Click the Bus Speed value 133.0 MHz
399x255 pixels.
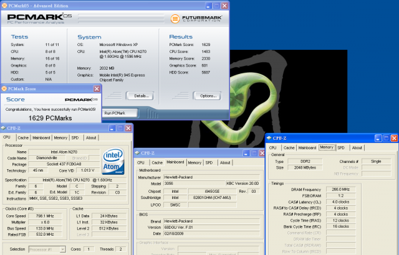coord(45,228)
